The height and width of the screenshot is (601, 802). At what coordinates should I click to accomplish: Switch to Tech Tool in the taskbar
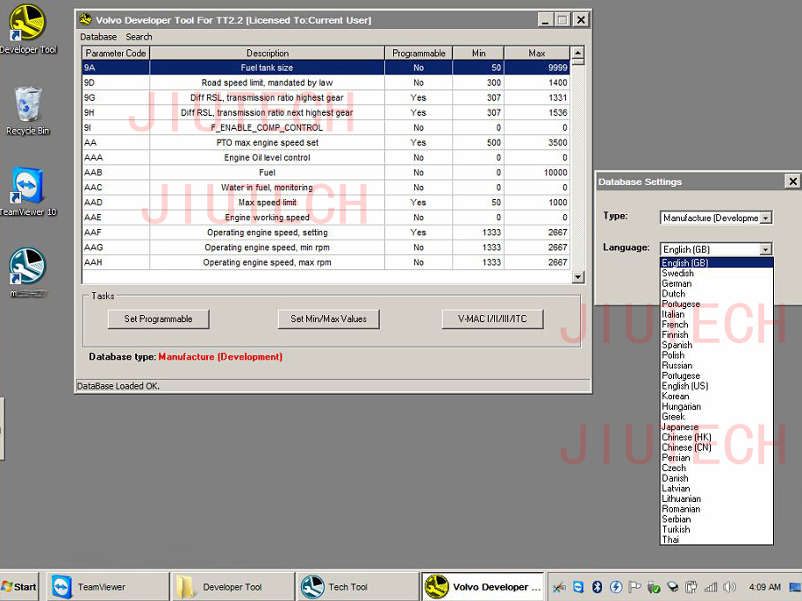(x=358, y=587)
